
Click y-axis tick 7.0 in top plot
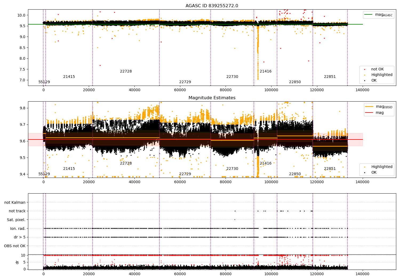click(22, 80)
